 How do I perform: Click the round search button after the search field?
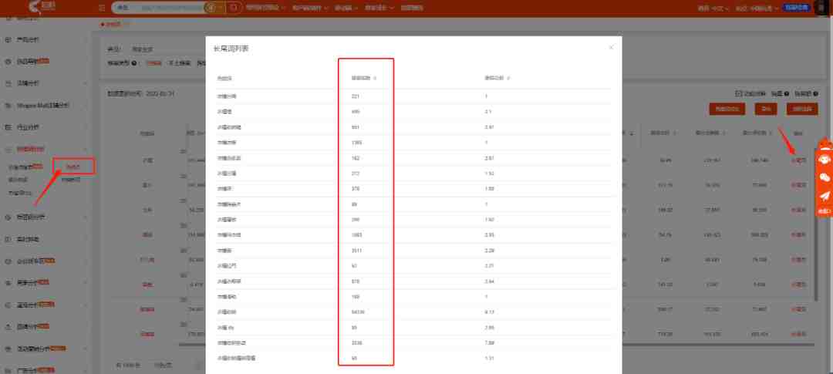[x=233, y=8]
